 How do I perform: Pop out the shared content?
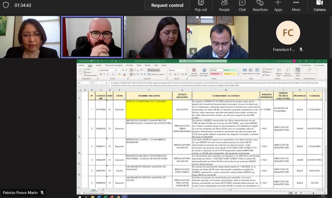click(201, 6)
